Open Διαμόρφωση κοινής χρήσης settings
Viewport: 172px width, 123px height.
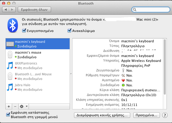102,115
